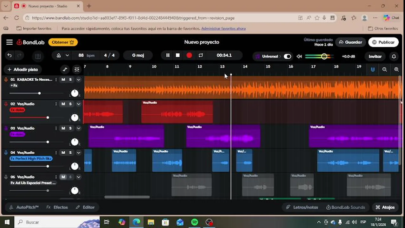The width and height of the screenshot is (405, 228).
Task: Pause playback with the pause button
Action: (168, 55)
